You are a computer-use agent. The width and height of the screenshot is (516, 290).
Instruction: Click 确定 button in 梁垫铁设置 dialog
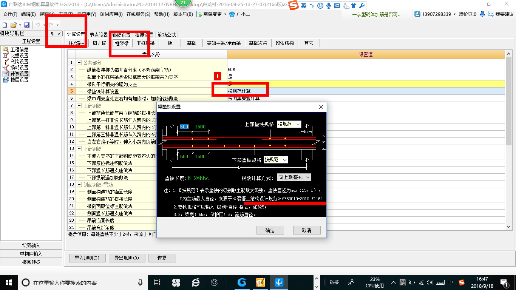270,230
